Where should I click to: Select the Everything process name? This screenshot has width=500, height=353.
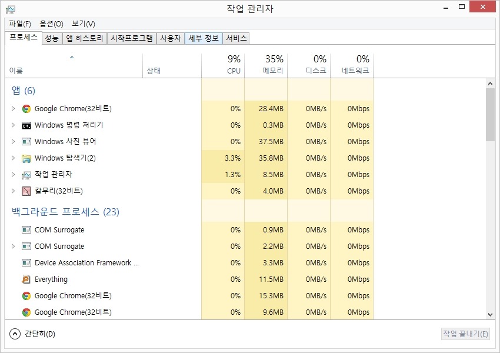(51, 279)
